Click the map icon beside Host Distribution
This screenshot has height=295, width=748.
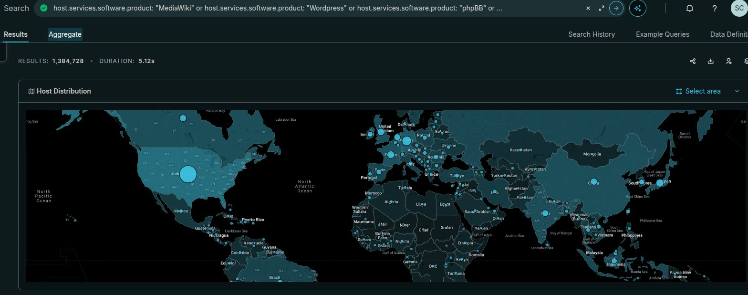31,91
